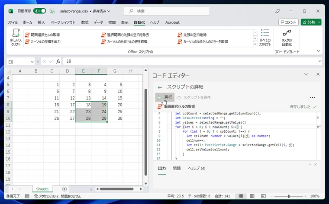Close the コード エディター pane
The height and width of the screenshot is (204, 329).
click(318, 74)
